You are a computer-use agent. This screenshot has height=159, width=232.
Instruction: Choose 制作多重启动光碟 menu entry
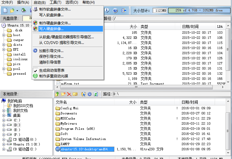(68, 76)
